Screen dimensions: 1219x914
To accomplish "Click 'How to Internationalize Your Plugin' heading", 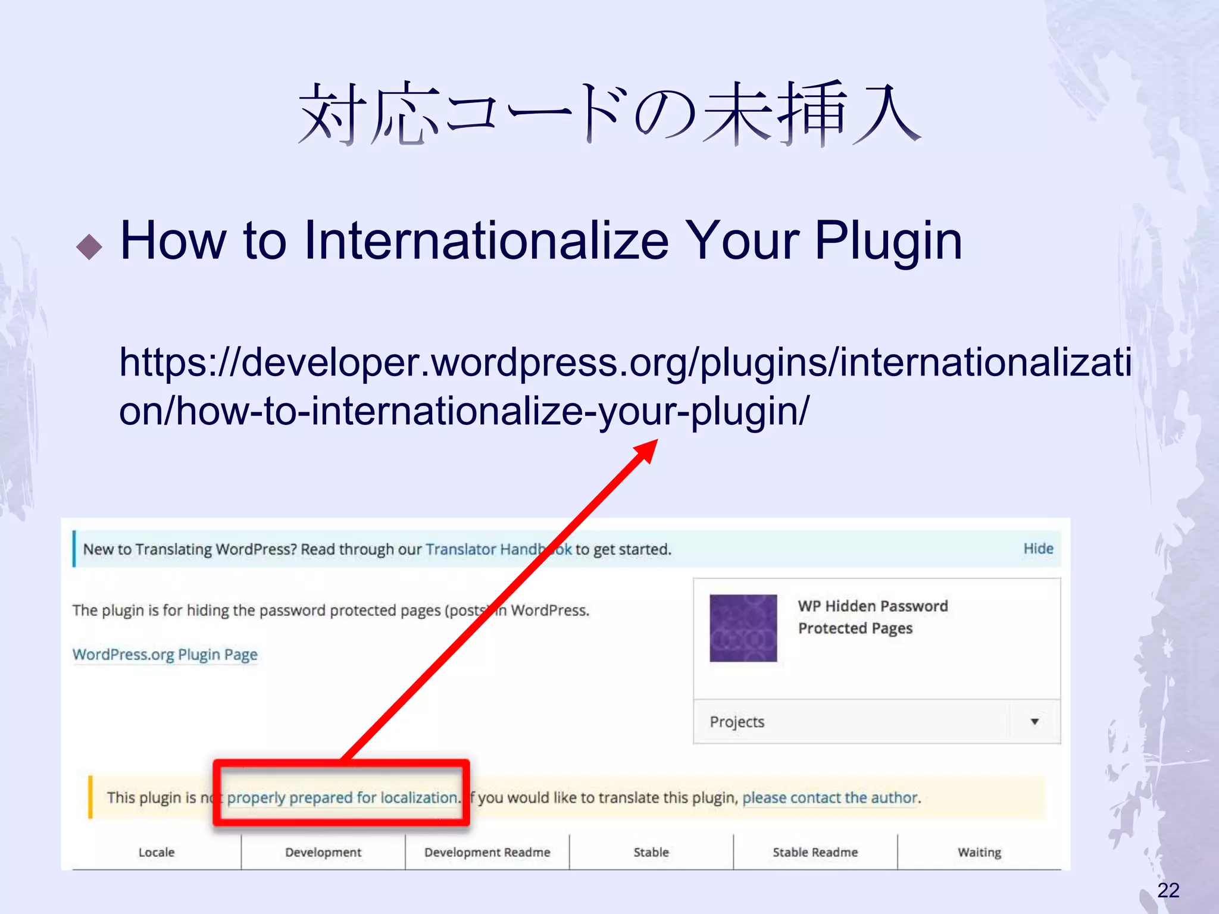I will coord(541,240).
